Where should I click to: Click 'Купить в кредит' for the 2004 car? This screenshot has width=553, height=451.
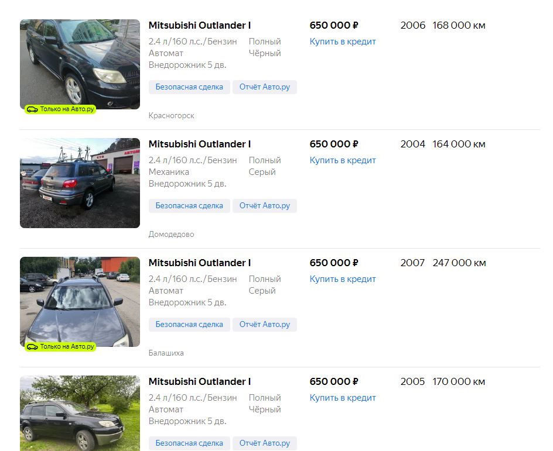343,160
